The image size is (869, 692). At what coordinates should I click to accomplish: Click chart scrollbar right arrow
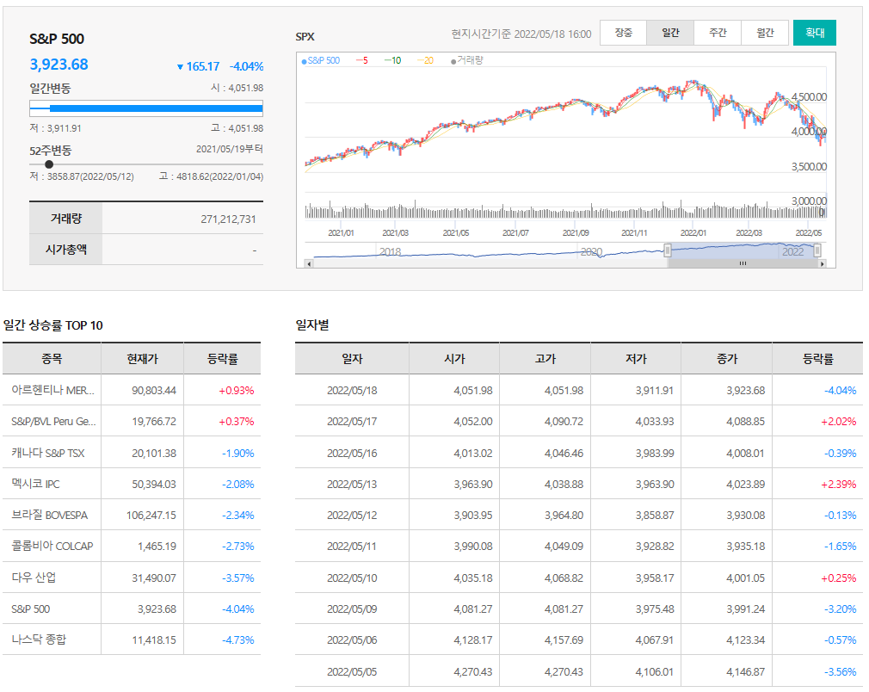pos(822,264)
